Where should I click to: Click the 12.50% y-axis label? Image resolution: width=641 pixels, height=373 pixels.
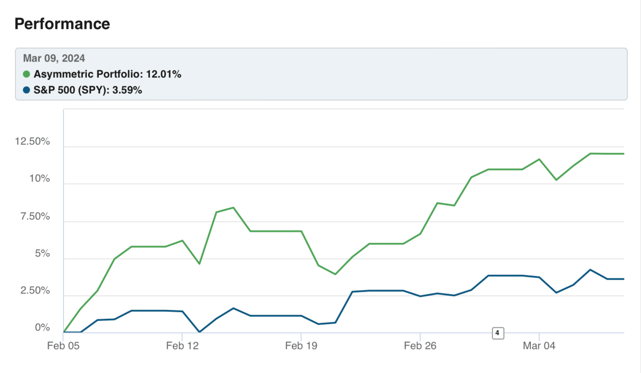(x=33, y=142)
